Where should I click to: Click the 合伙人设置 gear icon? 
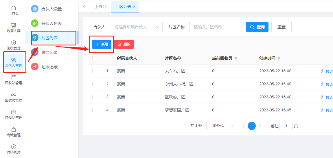tap(35, 9)
